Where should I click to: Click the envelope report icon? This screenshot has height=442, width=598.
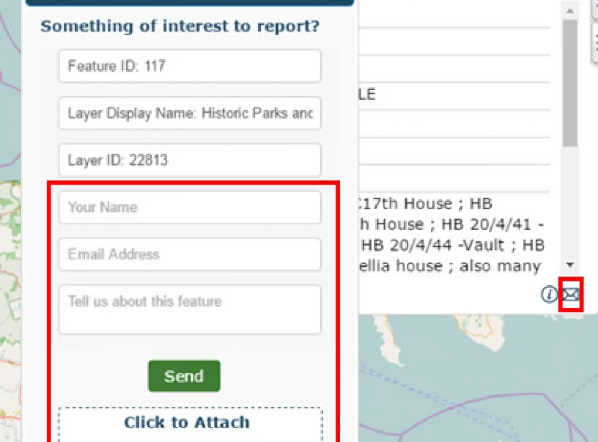pyautogui.click(x=571, y=294)
